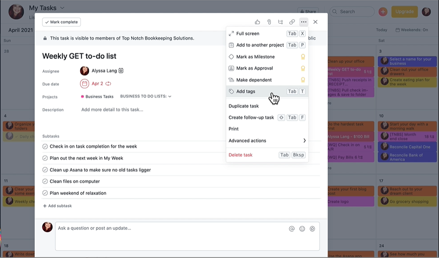The image size is (439, 258).
Task: Like the task with thumbs-up icon
Action: coord(257,22)
